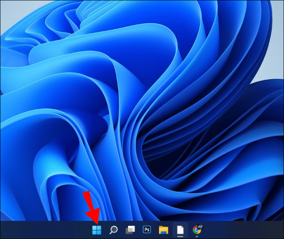Focus the taskbar icon between Photoshop and document
This screenshot has width=284, height=239.
coord(164,230)
